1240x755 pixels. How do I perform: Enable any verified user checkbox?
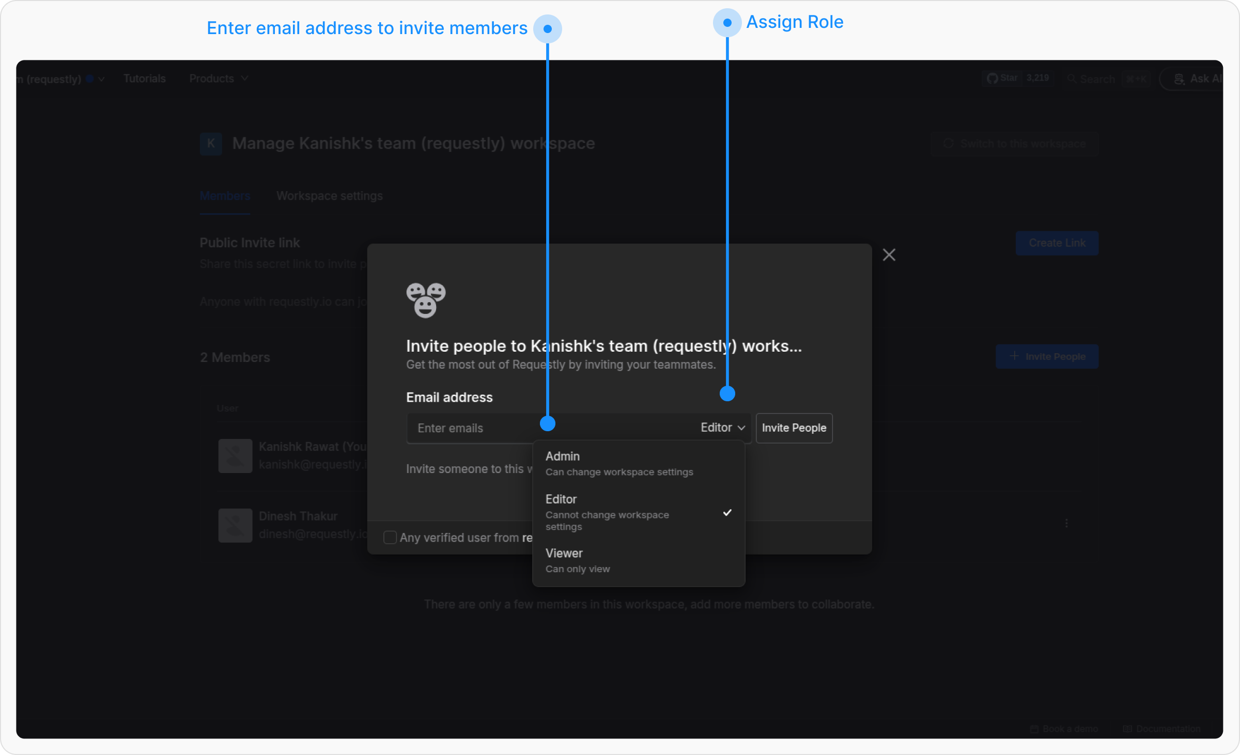(x=390, y=538)
